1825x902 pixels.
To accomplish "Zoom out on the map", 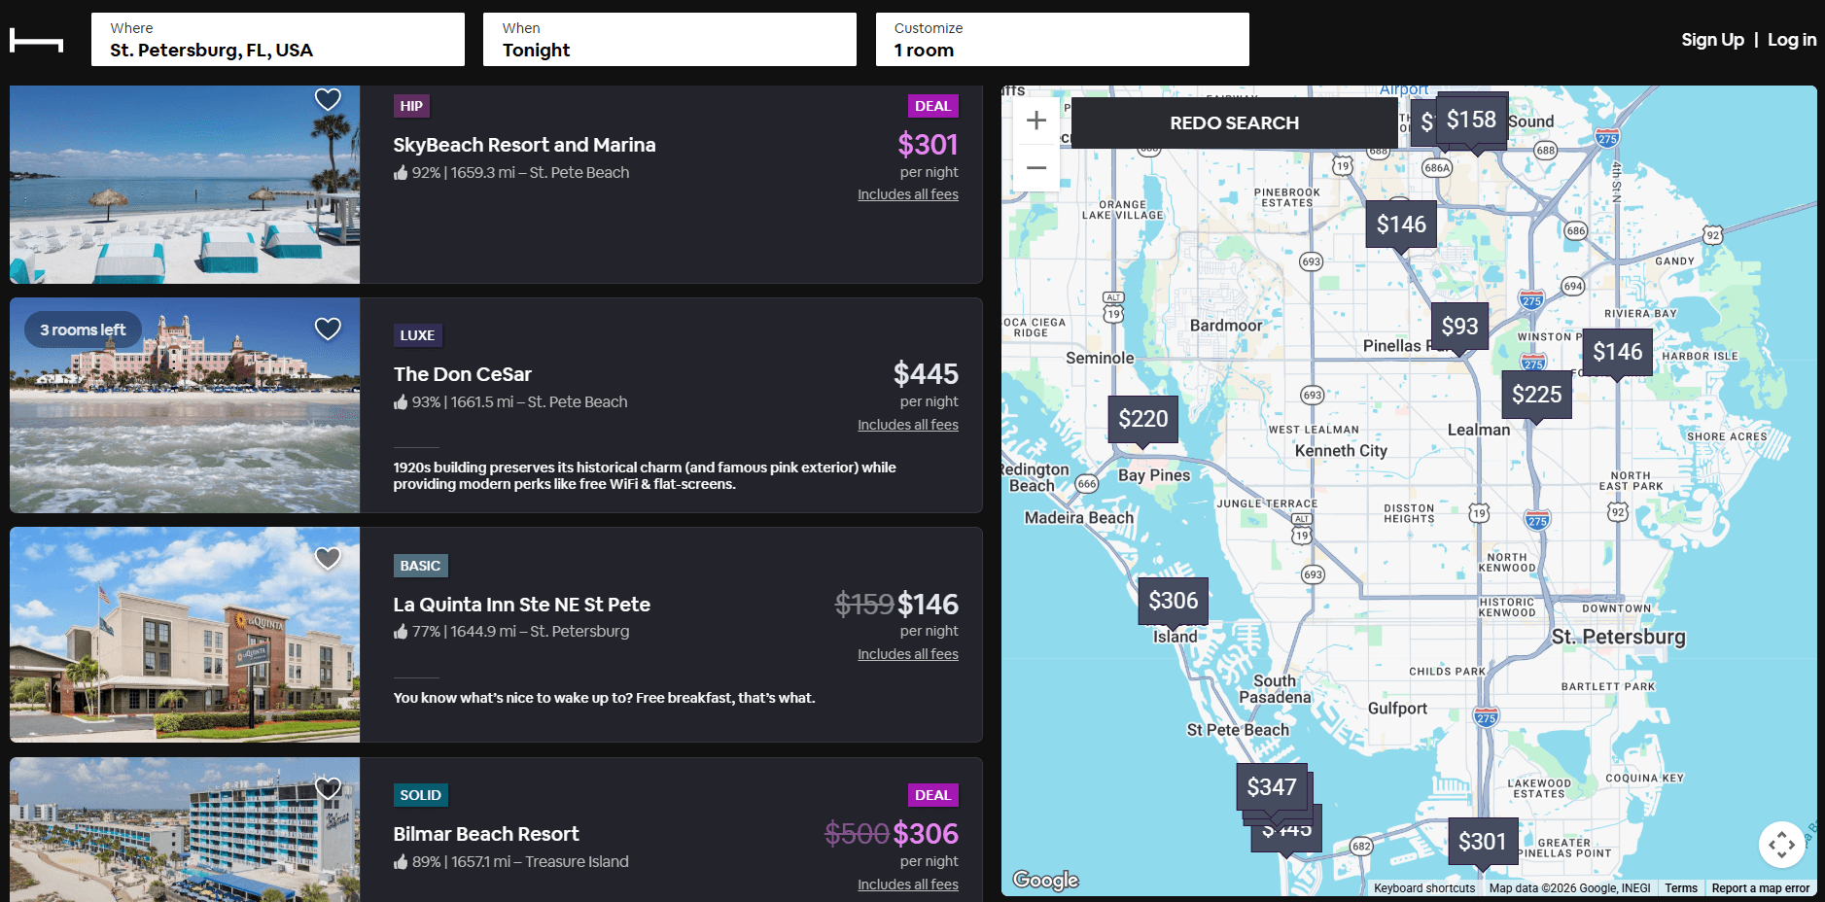I will 1036,167.
